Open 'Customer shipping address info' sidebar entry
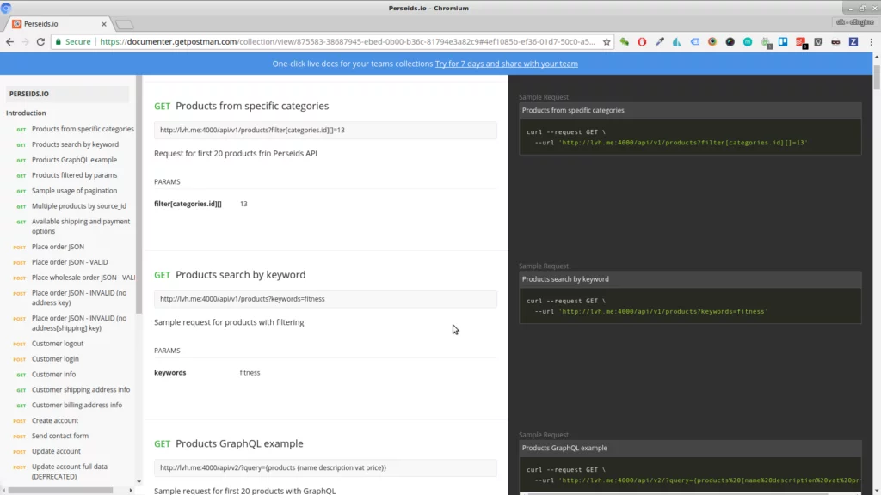 (80, 389)
